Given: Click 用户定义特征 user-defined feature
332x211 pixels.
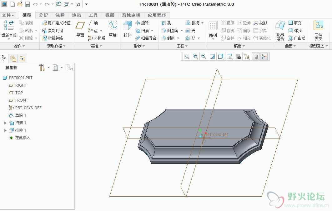Looking at the screenshot, I should (x=56, y=23).
